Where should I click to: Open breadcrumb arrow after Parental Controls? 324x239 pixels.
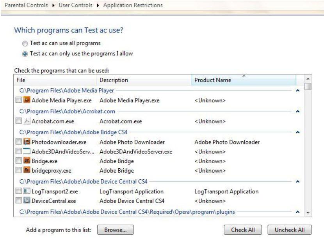pos(53,5)
